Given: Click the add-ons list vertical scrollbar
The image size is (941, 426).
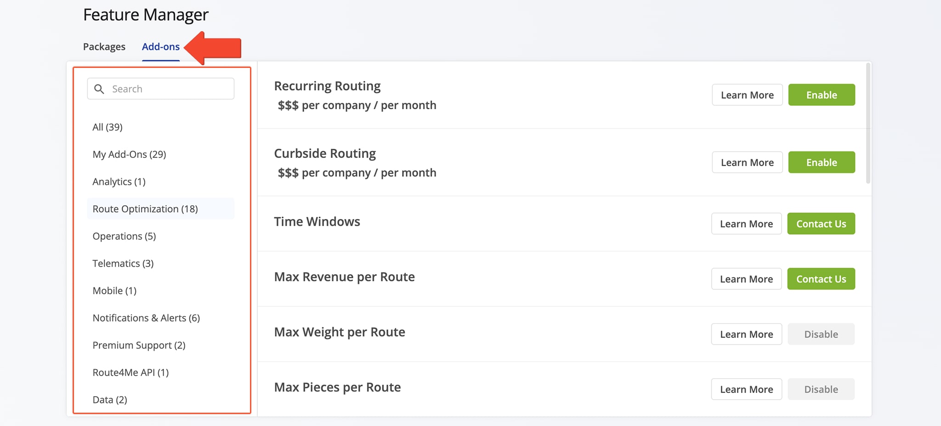Looking at the screenshot, I should (x=868, y=124).
